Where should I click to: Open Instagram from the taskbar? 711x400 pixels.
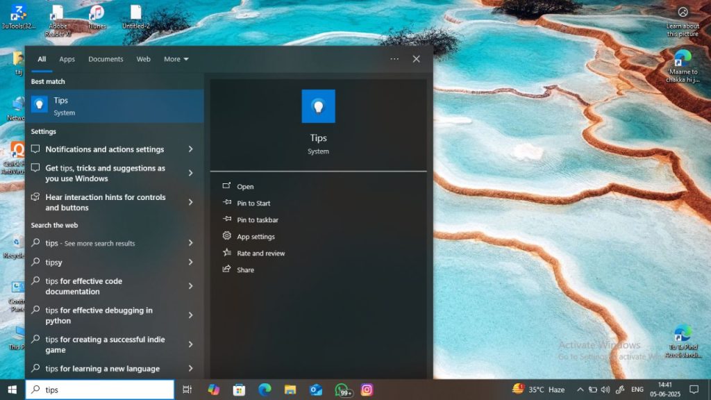(x=367, y=390)
